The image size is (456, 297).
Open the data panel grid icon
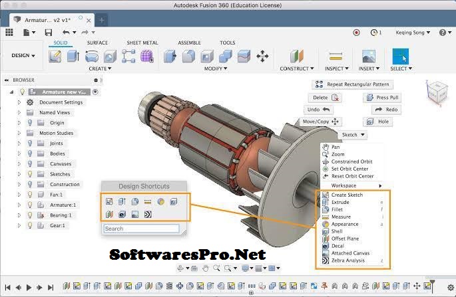click(x=9, y=33)
